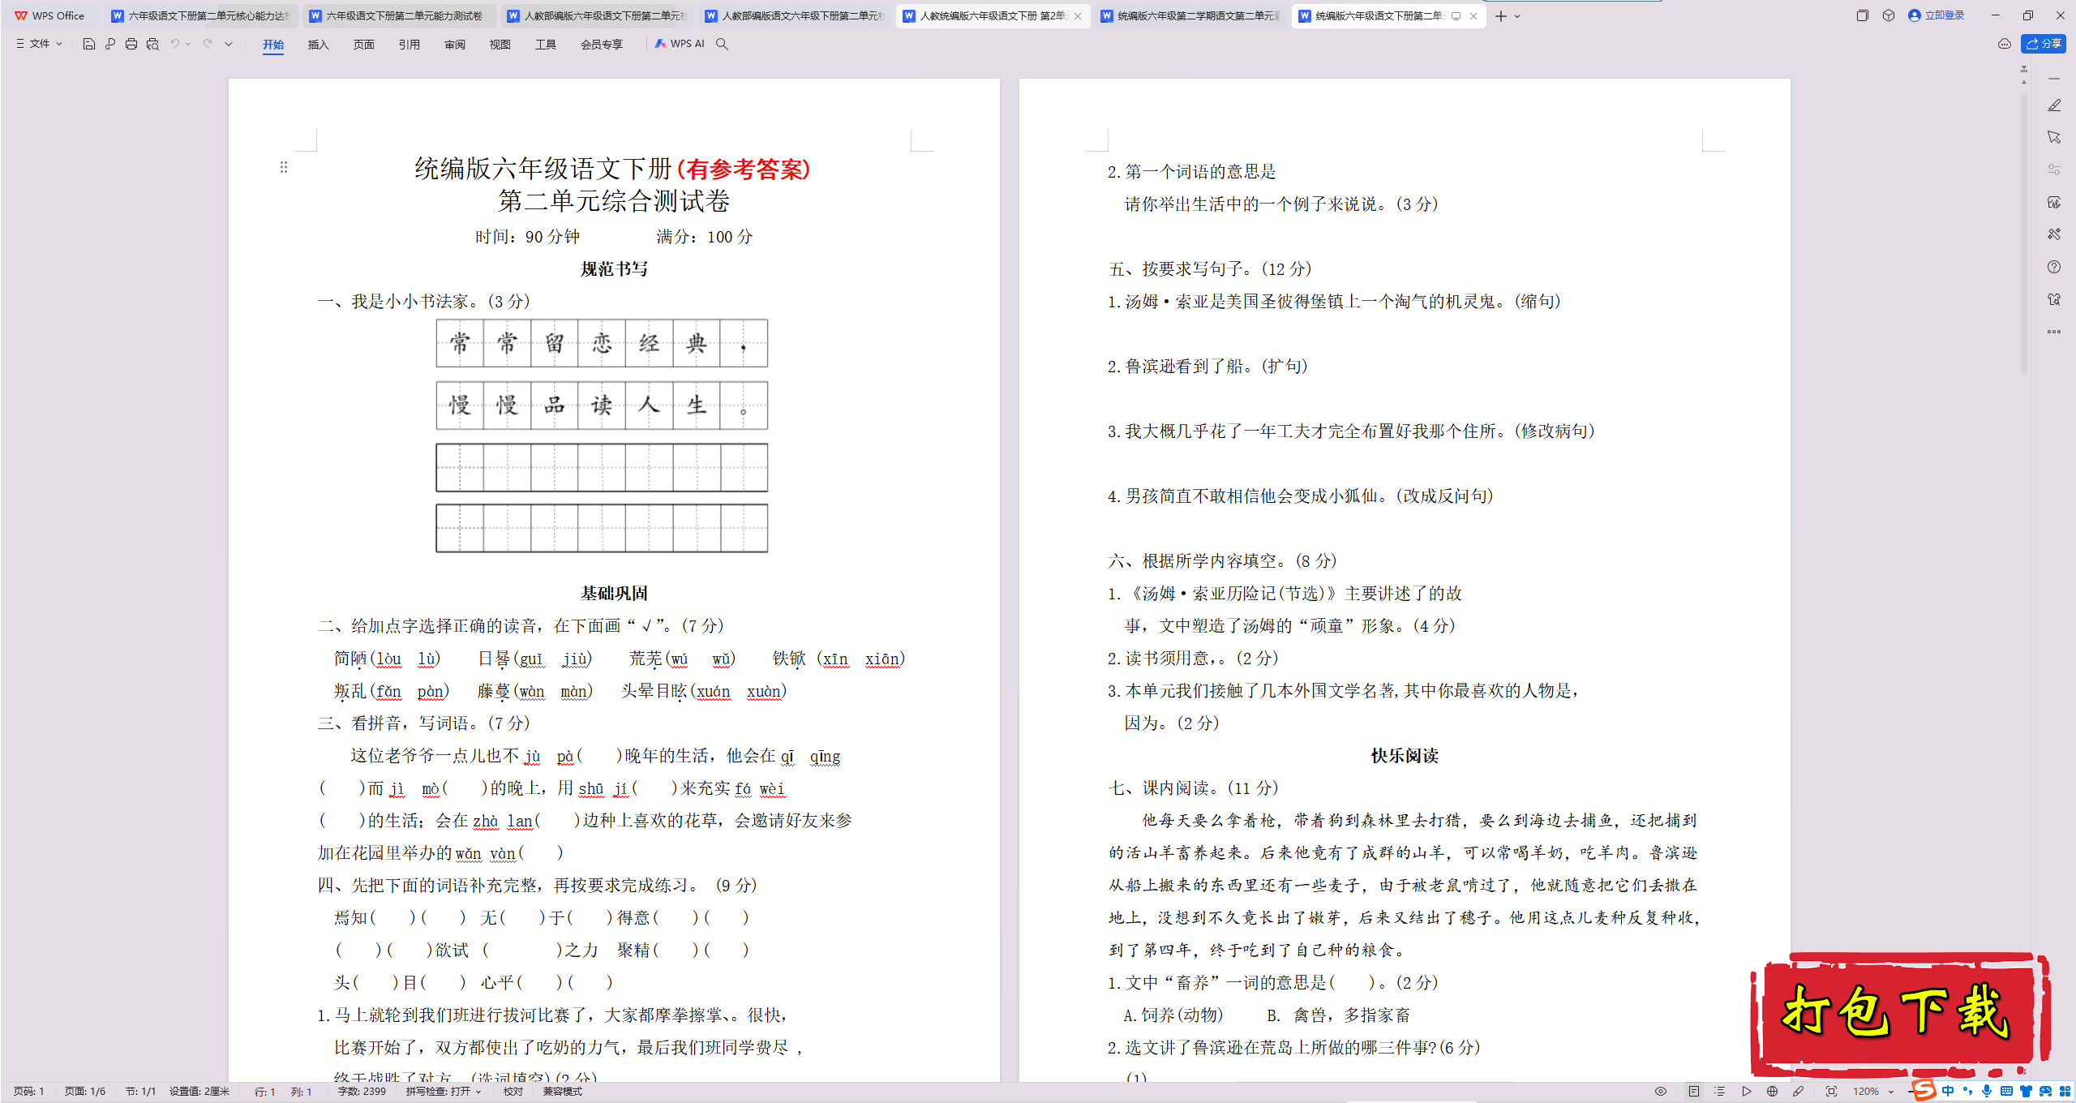Click 页面: 1/6 page indicator
This screenshot has height=1103, width=2076.
tap(85, 1092)
